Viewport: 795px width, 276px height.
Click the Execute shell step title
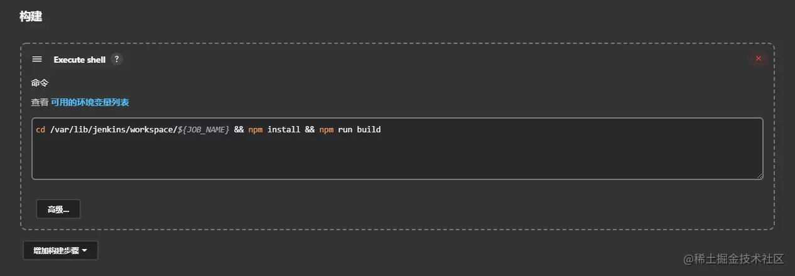80,60
